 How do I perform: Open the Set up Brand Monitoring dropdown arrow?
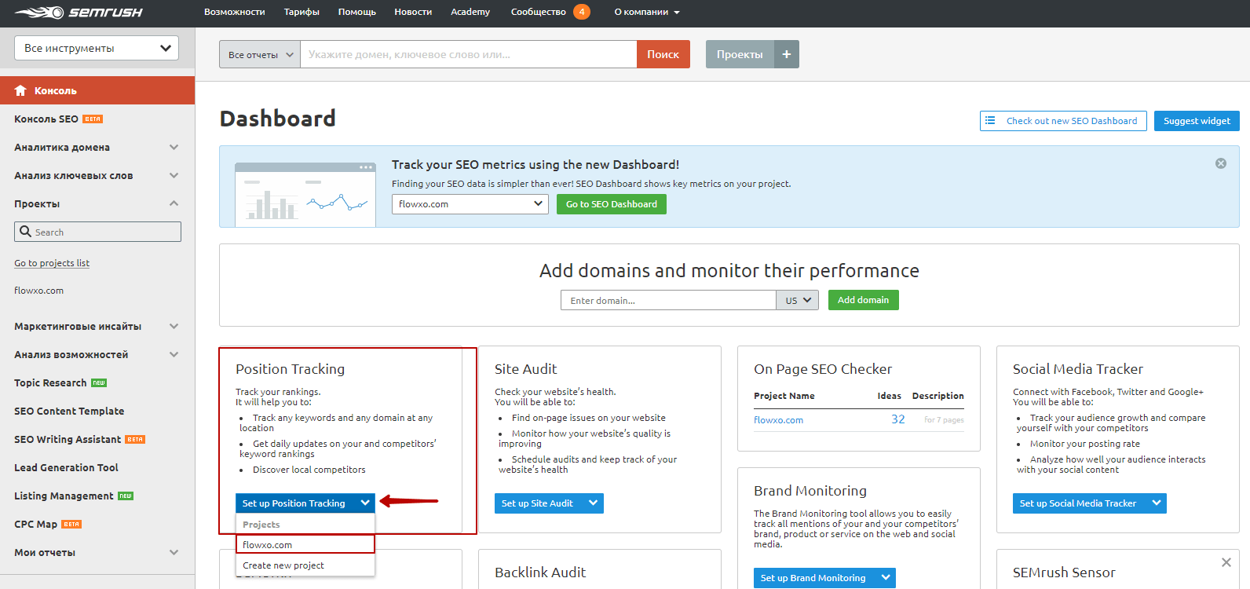point(886,578)
